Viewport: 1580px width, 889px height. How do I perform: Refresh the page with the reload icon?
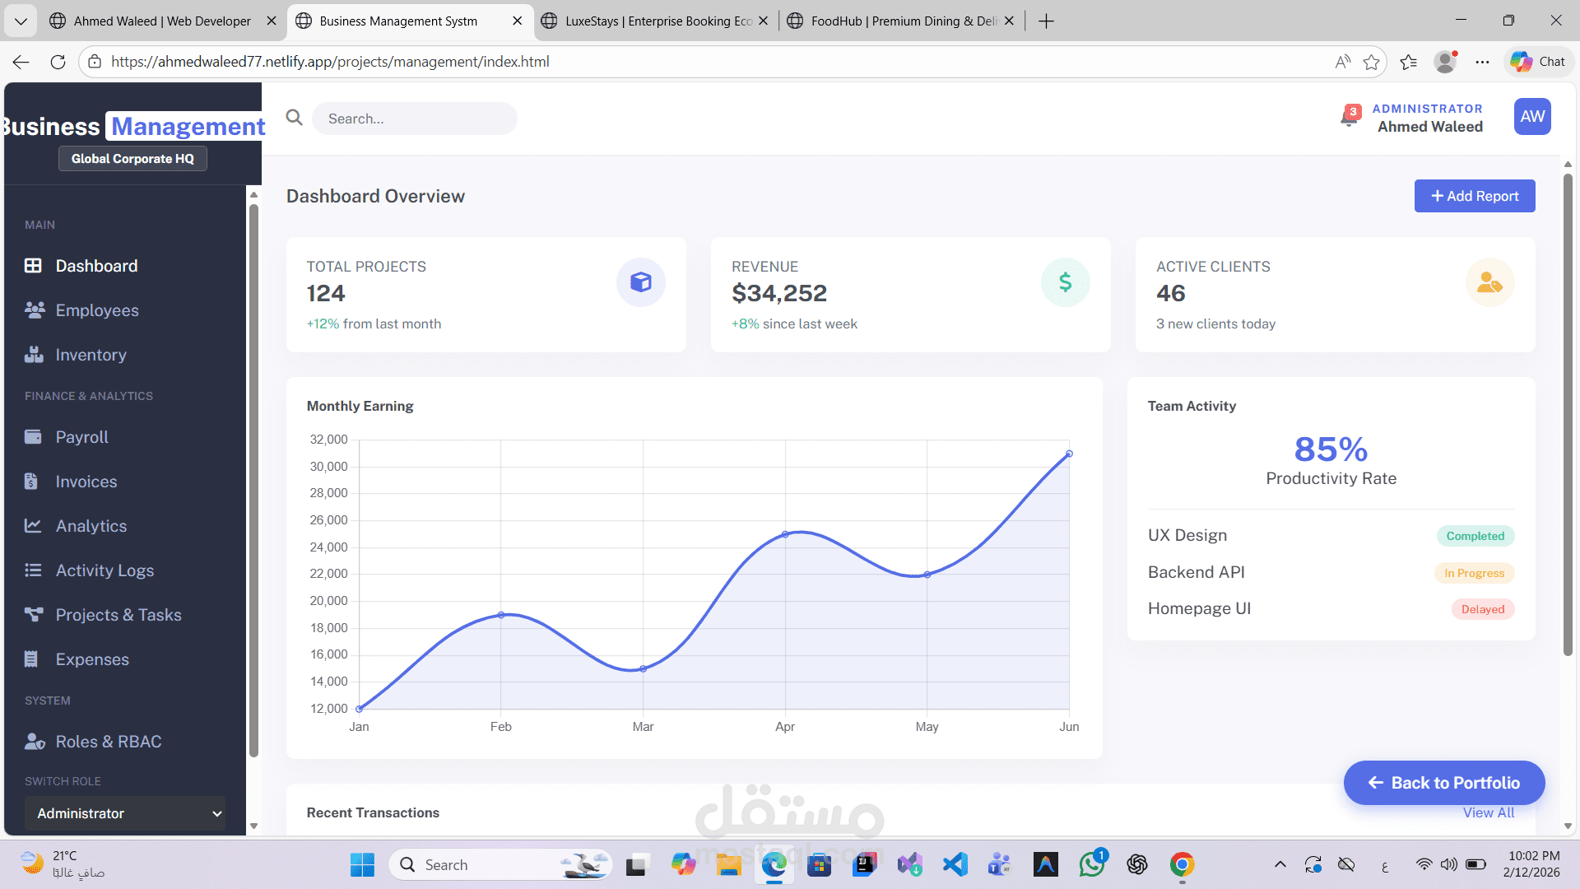point(58,62)
